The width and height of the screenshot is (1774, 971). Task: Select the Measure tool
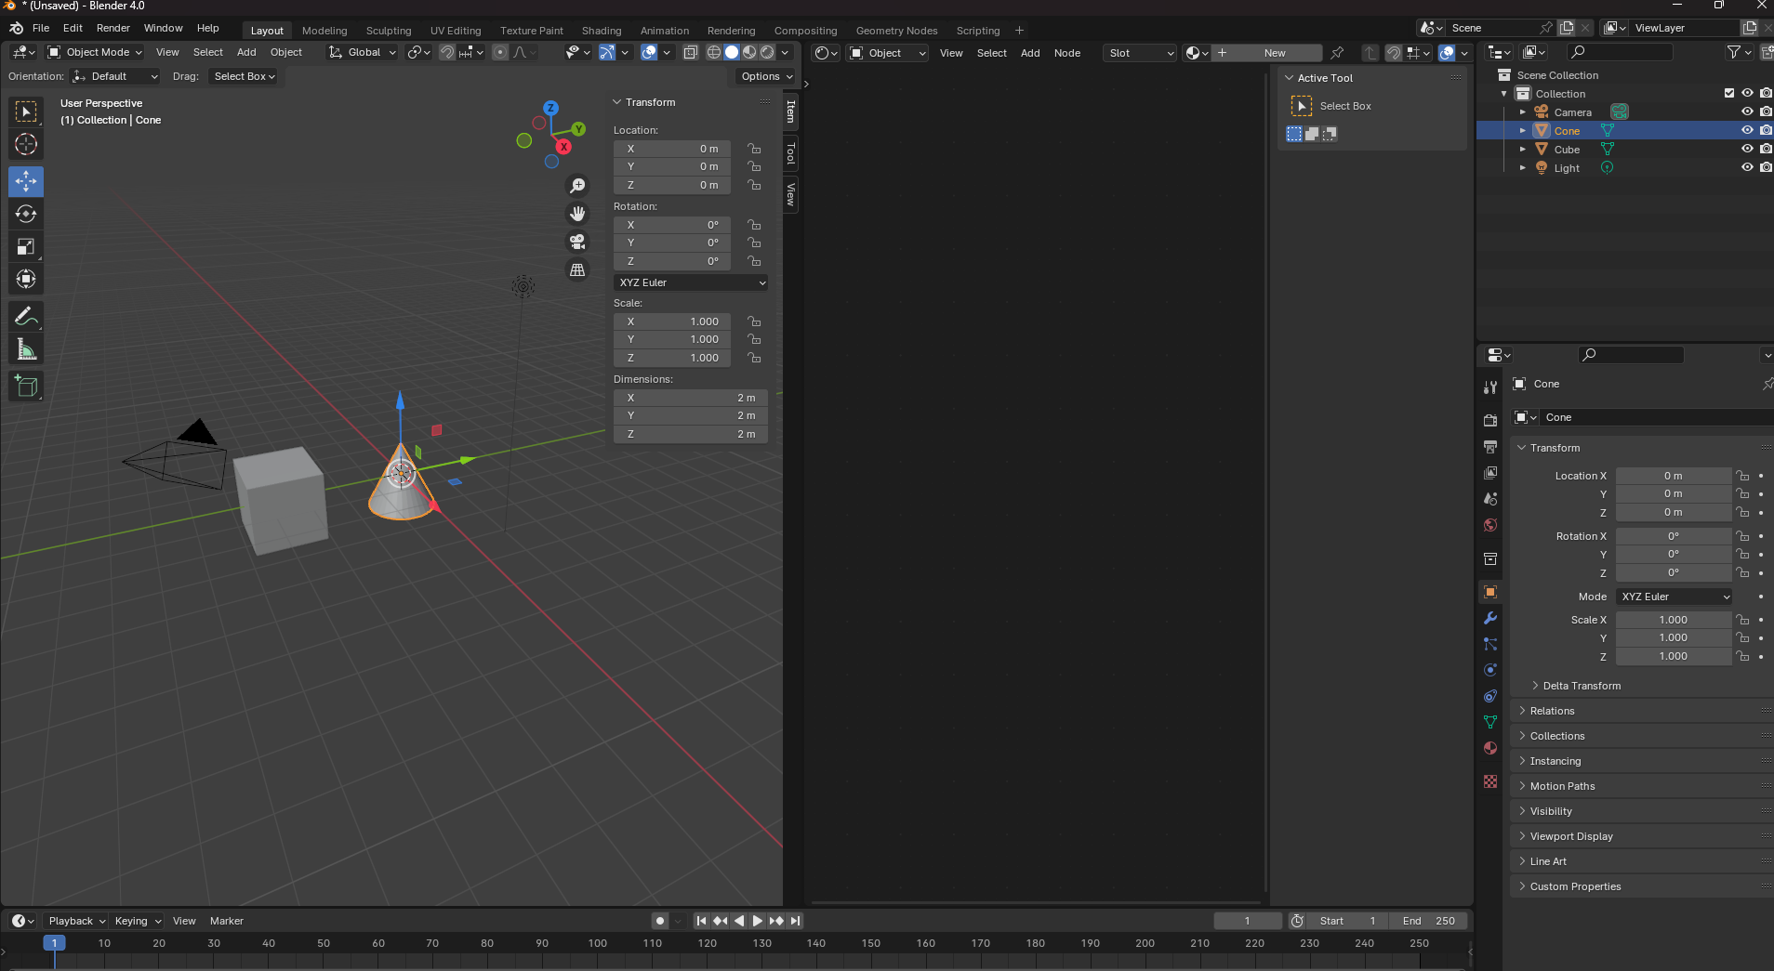point(26,350)
